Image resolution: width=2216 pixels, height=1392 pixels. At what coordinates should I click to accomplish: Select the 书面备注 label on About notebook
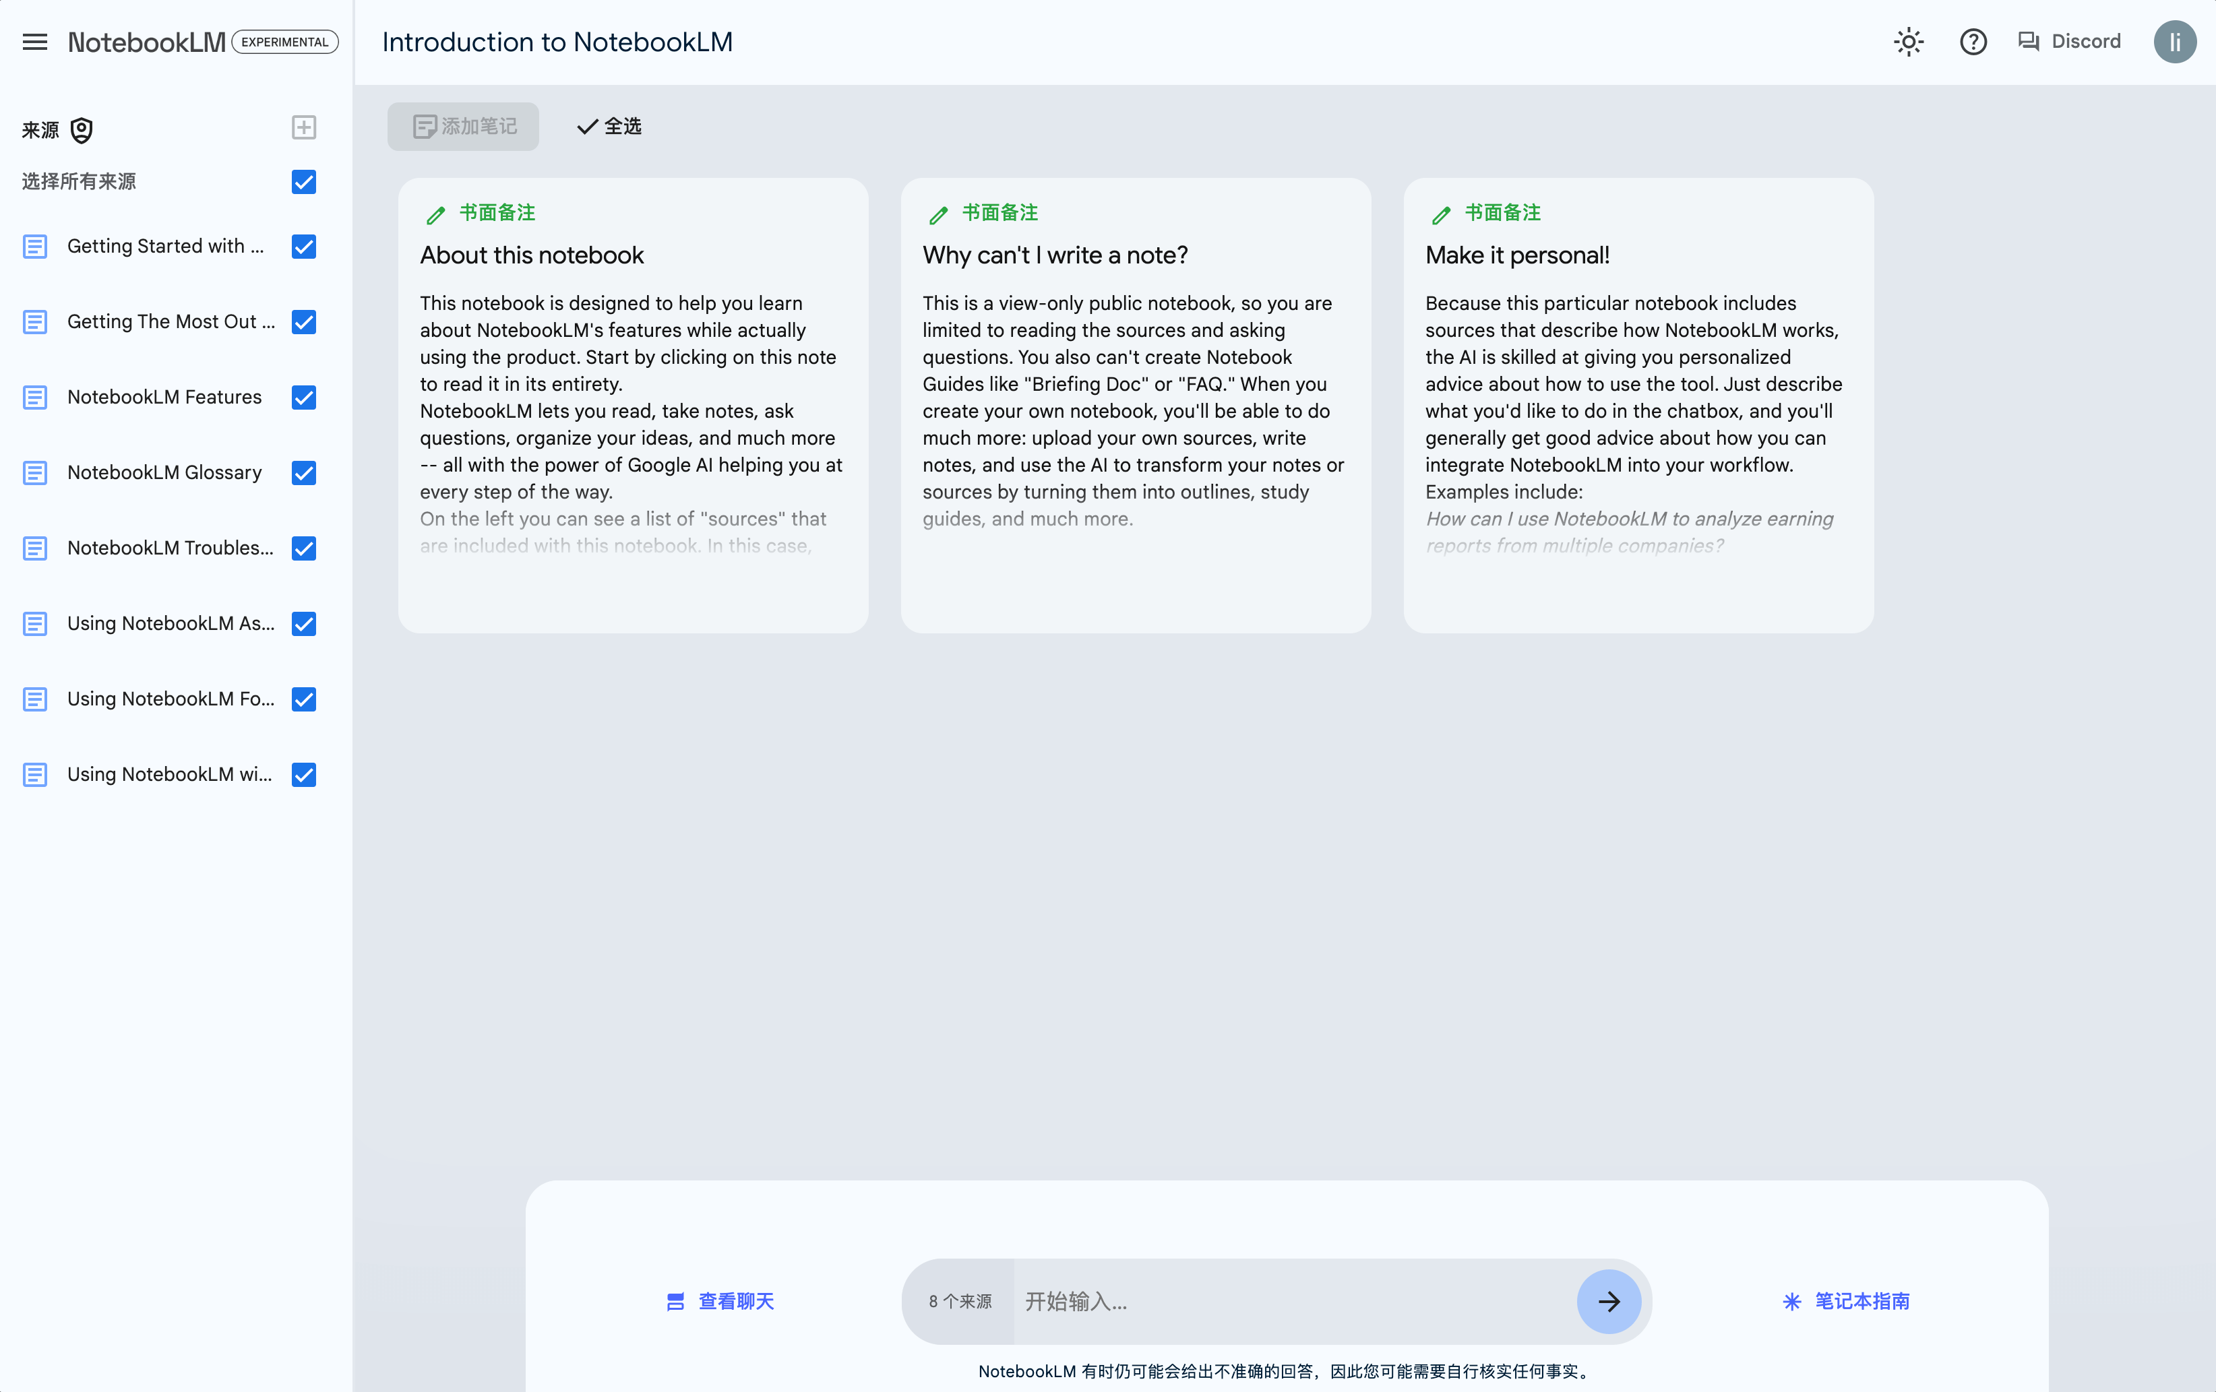coord(495,210)
